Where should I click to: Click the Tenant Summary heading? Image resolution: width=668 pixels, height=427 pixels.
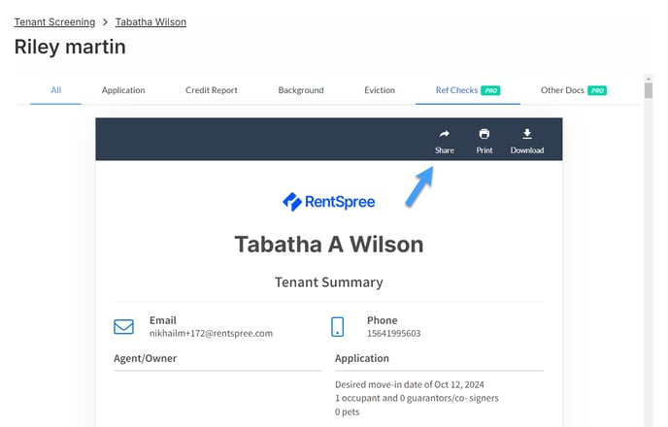point(329,282)
